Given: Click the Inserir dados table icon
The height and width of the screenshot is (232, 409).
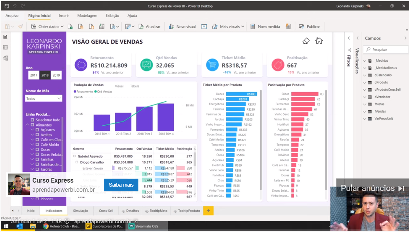Looking at the screenshot, I should click(x=102, y=27).
